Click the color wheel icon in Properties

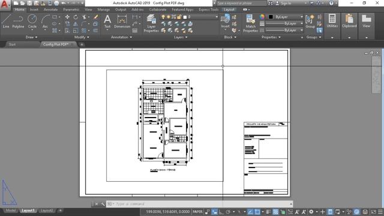coord(262,17)
